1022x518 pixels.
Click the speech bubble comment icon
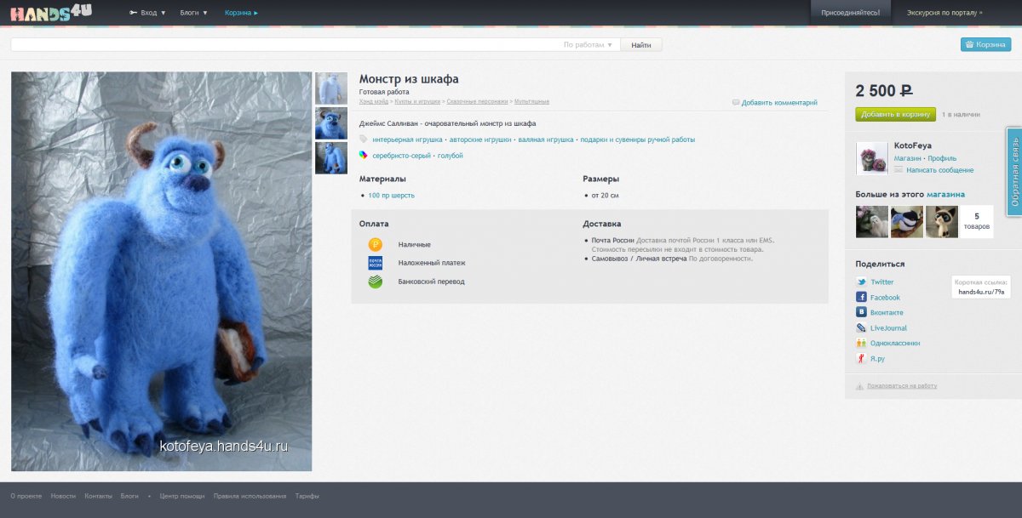click(x=736, y=103)
